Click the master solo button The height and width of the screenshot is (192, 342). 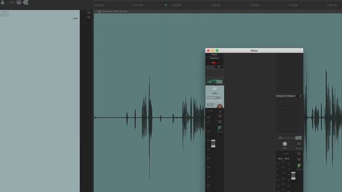click(299, 159)
